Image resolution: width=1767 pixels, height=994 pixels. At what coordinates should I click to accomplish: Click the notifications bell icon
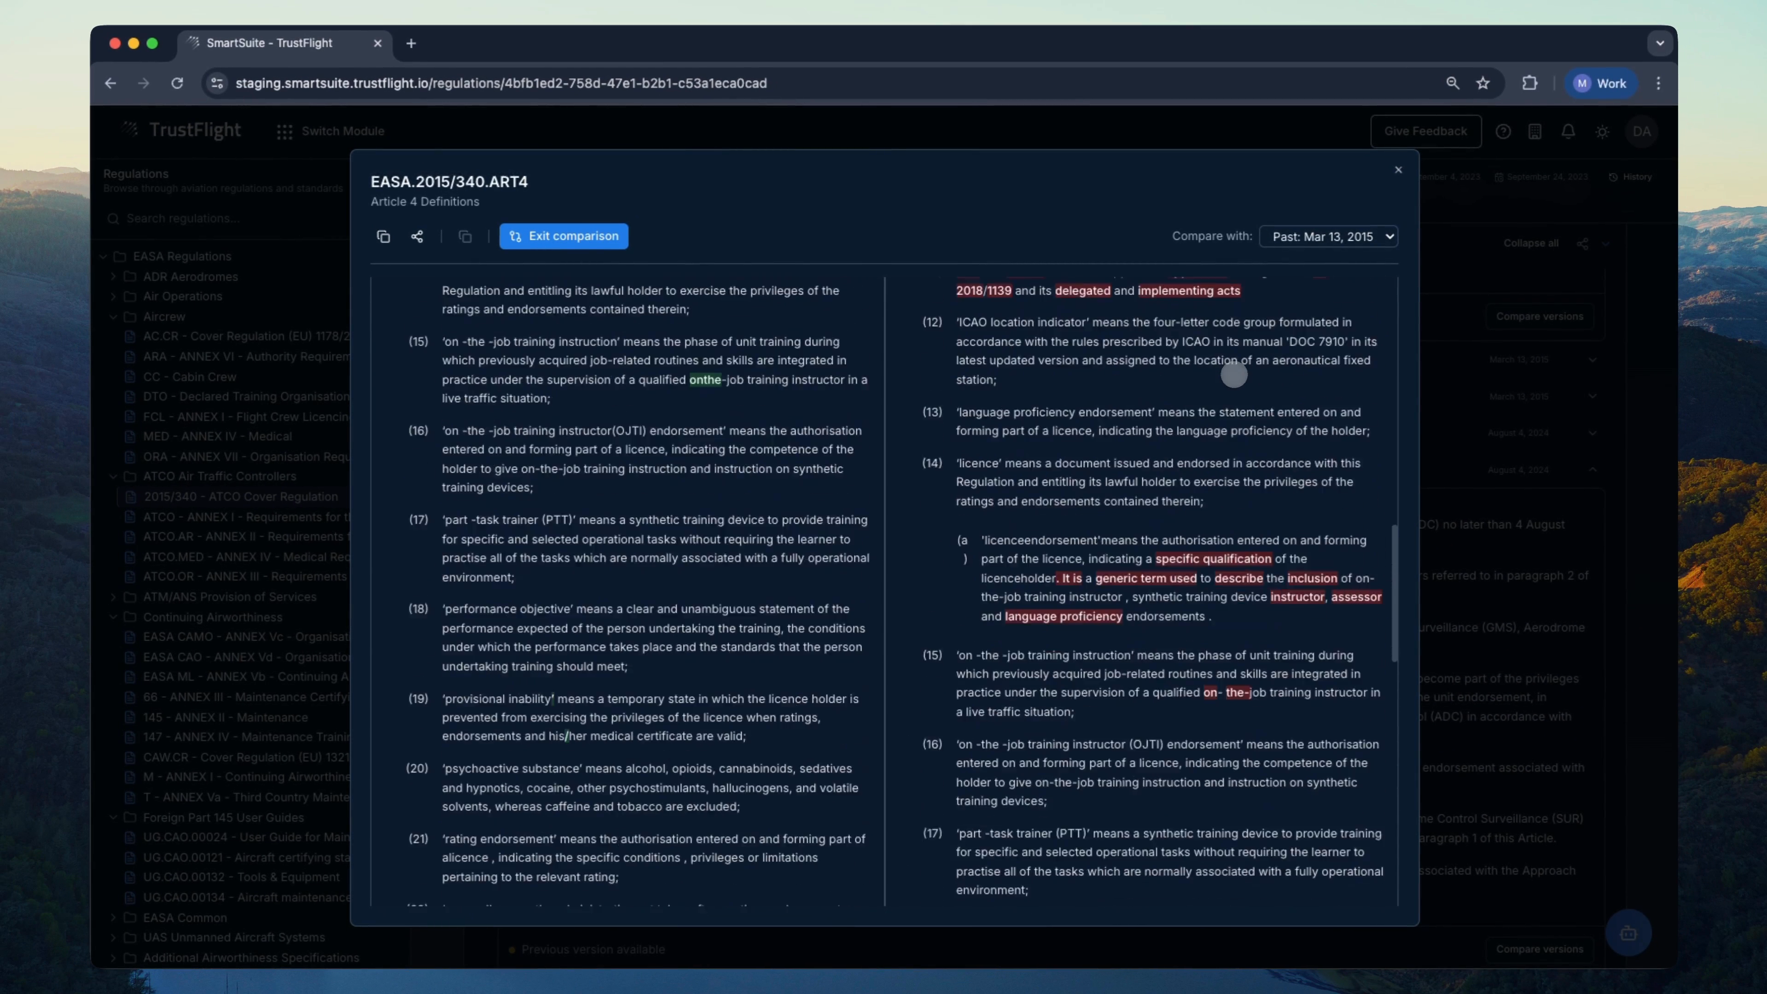(1568, 131)
